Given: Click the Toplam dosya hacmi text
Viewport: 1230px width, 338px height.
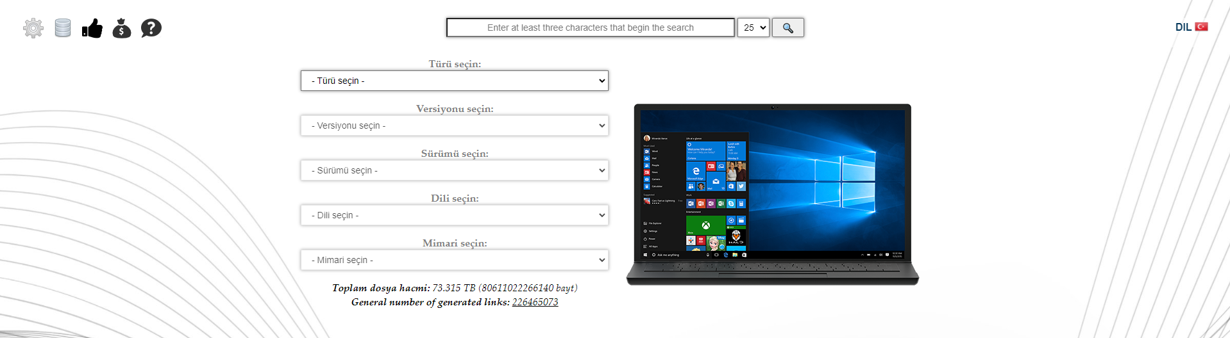Looking at the screenshot, I should tap(381, 288).
